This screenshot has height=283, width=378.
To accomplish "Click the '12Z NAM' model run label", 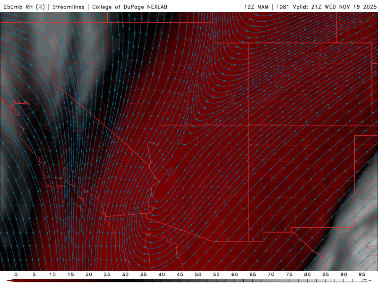I will point(257,7).
